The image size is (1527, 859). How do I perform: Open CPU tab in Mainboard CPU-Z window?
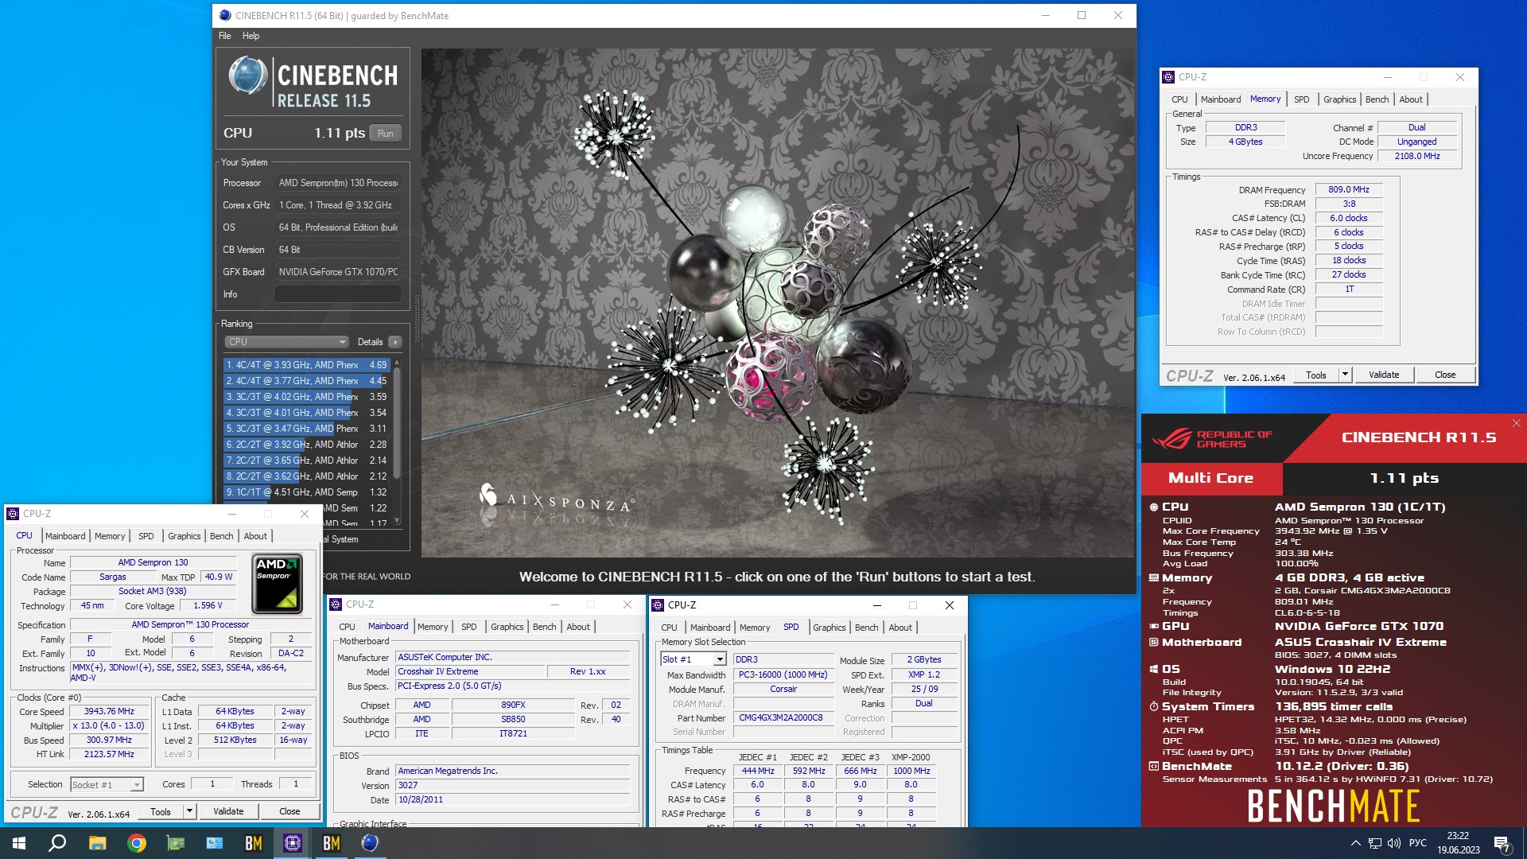(x=348, y=627)
